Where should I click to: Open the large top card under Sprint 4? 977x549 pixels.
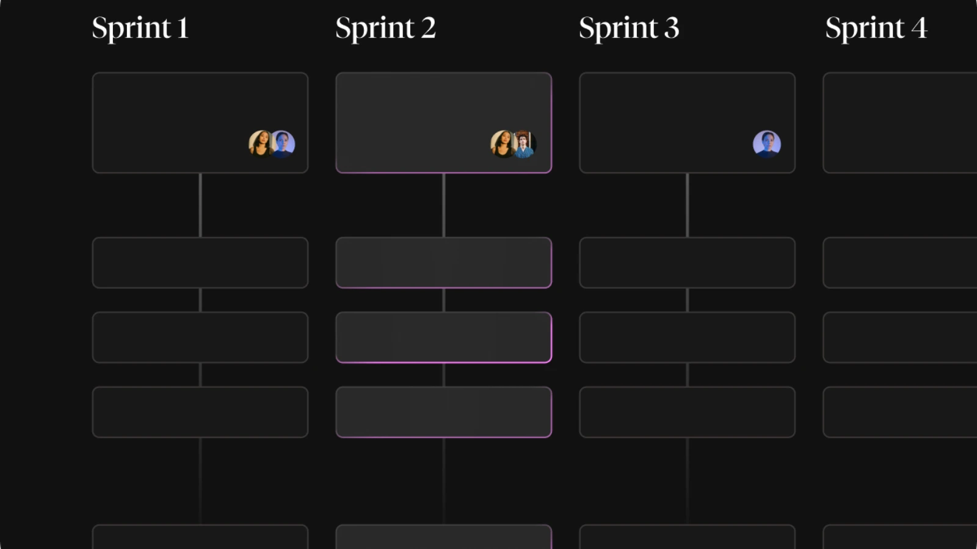[x=900, y=123]
